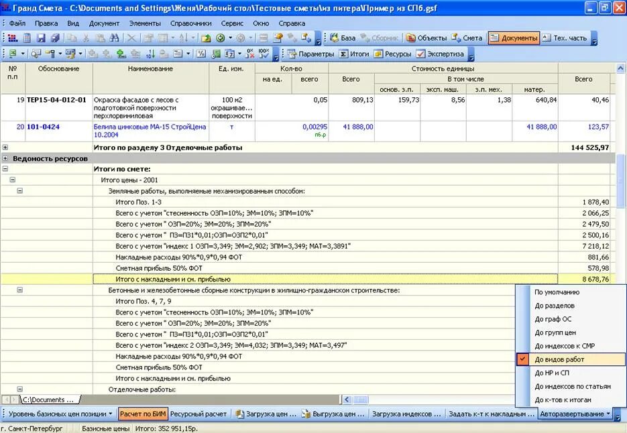Click the calendar index icon

[x=229, y=54]
